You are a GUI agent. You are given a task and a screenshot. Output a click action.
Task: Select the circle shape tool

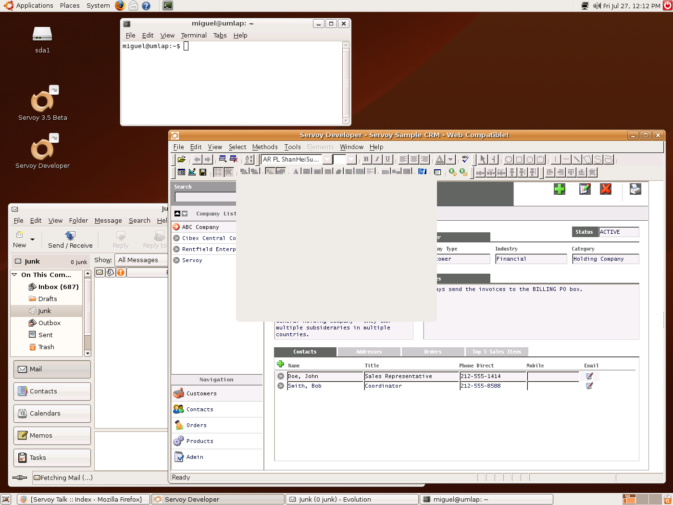click(x=508, y=159)
